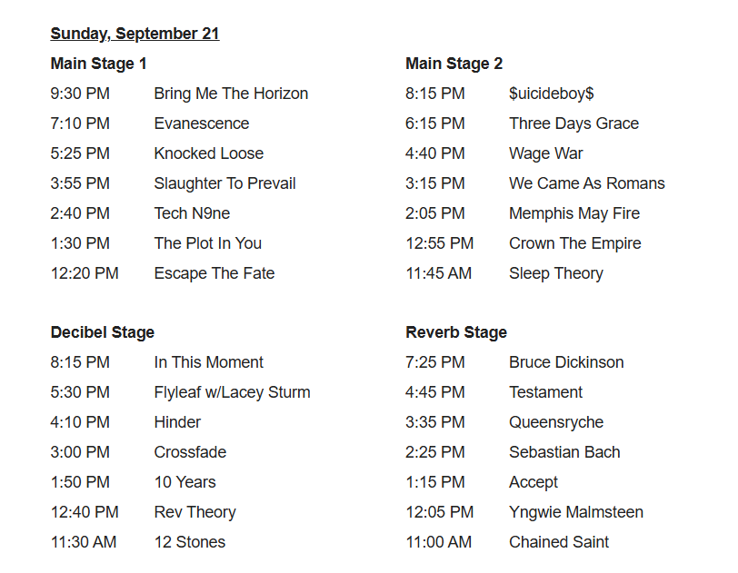This screenshot has width=738, height=573.
Task: Click Bring Me The Horizon entry
Action: (x=231, y=94)
